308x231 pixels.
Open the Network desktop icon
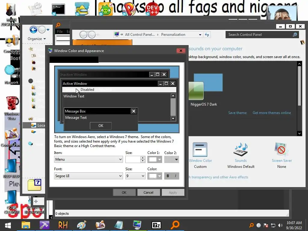(x=11, y=75)
